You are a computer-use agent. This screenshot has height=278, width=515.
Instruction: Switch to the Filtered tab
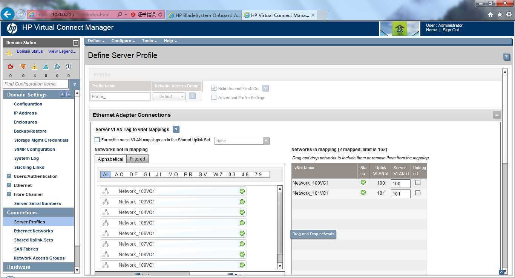tap(137, 159)
